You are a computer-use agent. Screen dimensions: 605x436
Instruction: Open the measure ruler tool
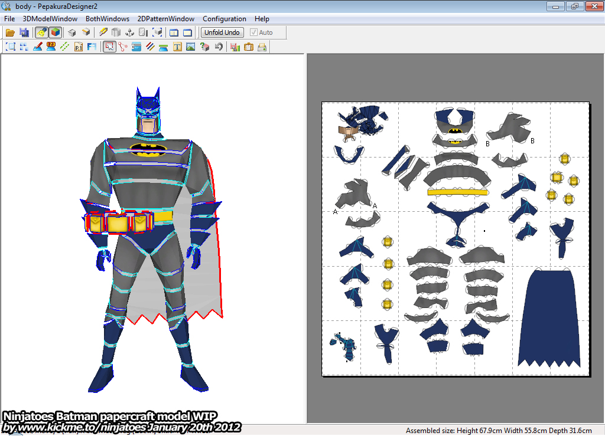[135, 47]
